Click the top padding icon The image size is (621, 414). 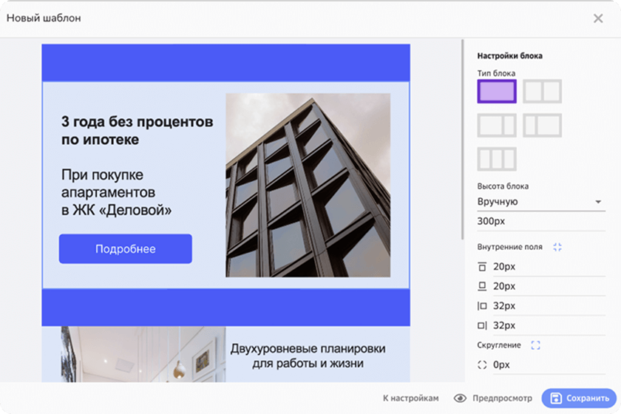pyautogui.click(x=482, y=267)
